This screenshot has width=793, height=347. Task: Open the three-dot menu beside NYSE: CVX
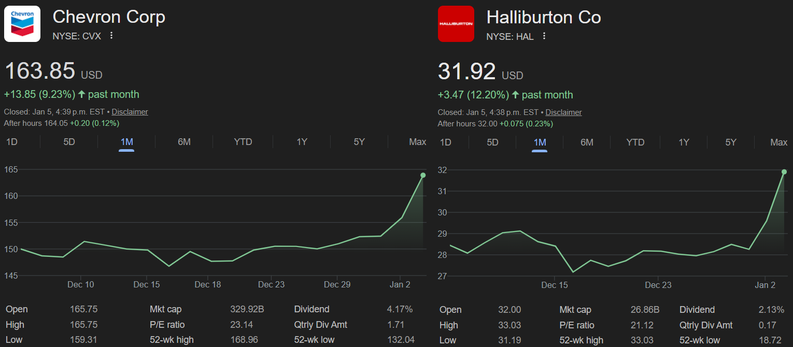[x=111, y=36]
